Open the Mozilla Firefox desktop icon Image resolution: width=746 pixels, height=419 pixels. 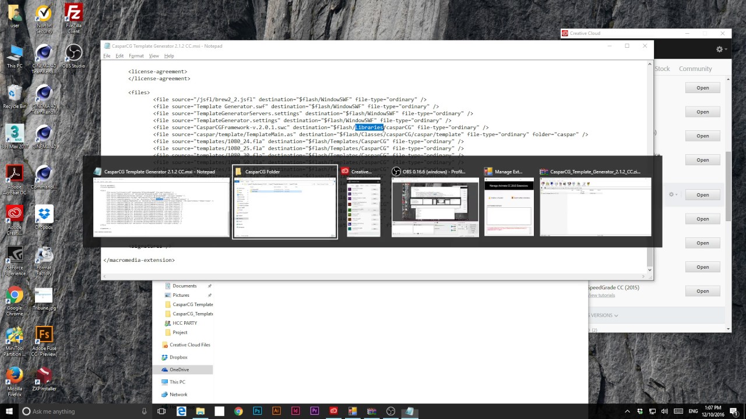click(15, 382)
